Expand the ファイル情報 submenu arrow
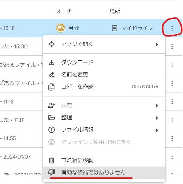 (x=157, y=130)
